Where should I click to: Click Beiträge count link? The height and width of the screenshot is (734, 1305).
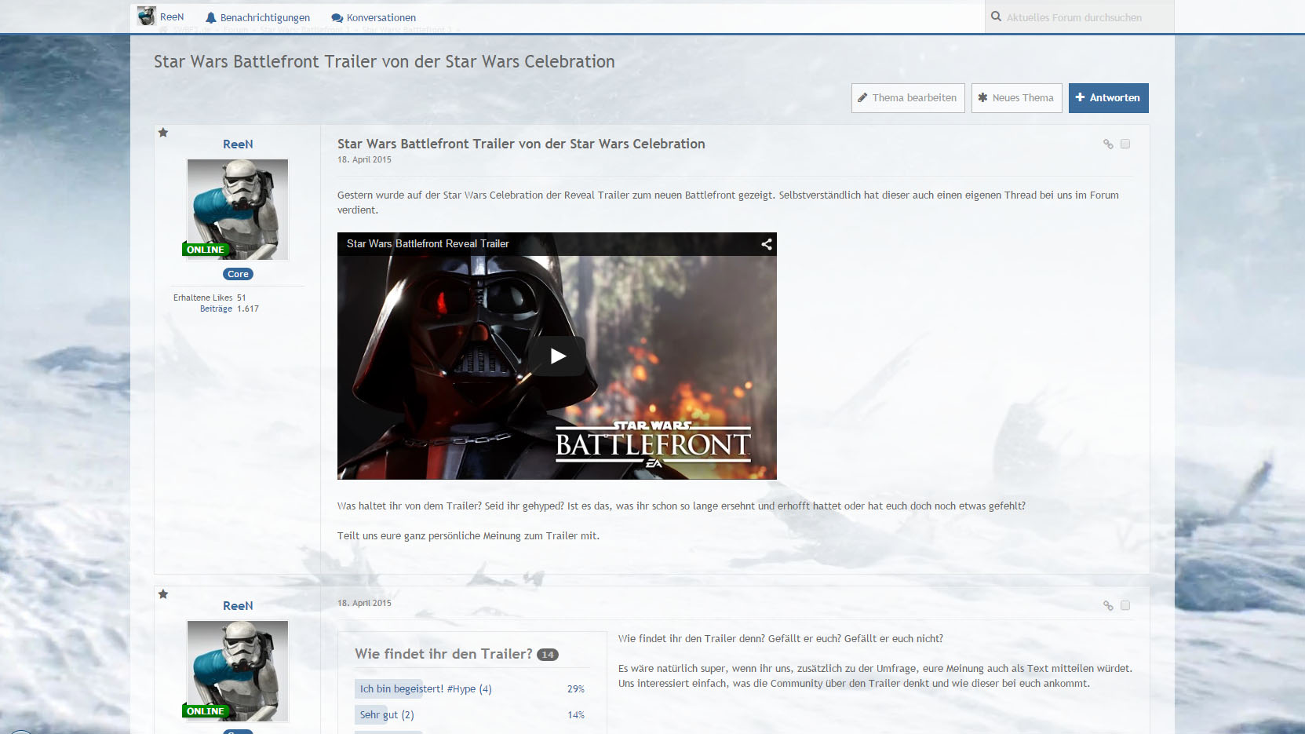216,309
